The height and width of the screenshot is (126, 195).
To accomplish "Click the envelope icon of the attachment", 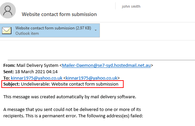I will [7, 30].
